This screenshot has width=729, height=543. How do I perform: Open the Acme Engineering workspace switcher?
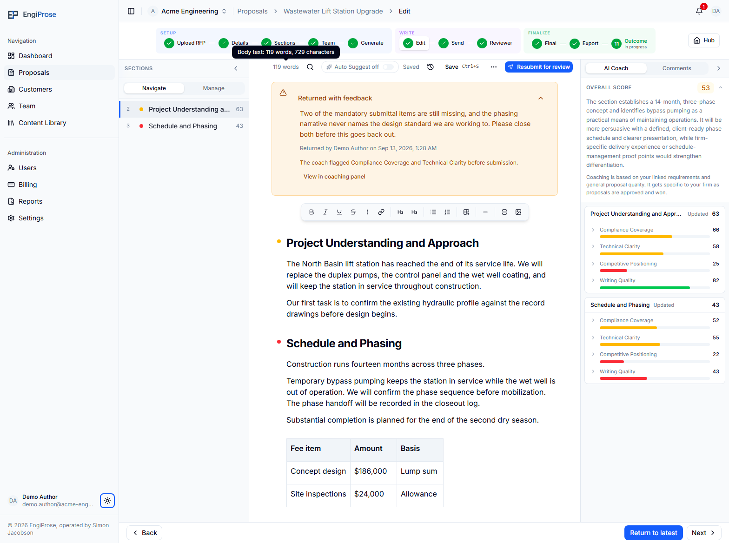coord(188,11)
